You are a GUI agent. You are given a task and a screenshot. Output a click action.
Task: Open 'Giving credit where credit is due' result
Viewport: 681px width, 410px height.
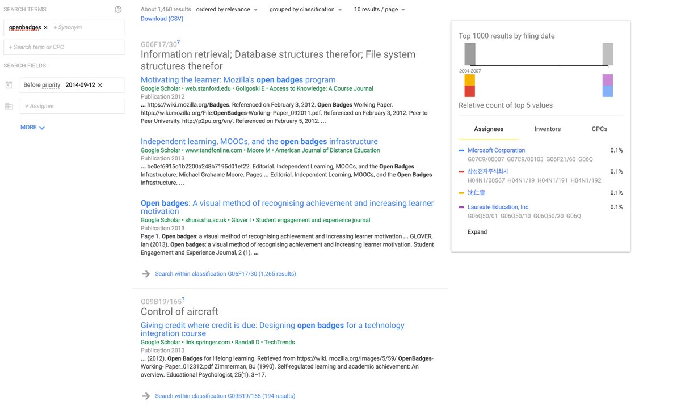(272, 329)
